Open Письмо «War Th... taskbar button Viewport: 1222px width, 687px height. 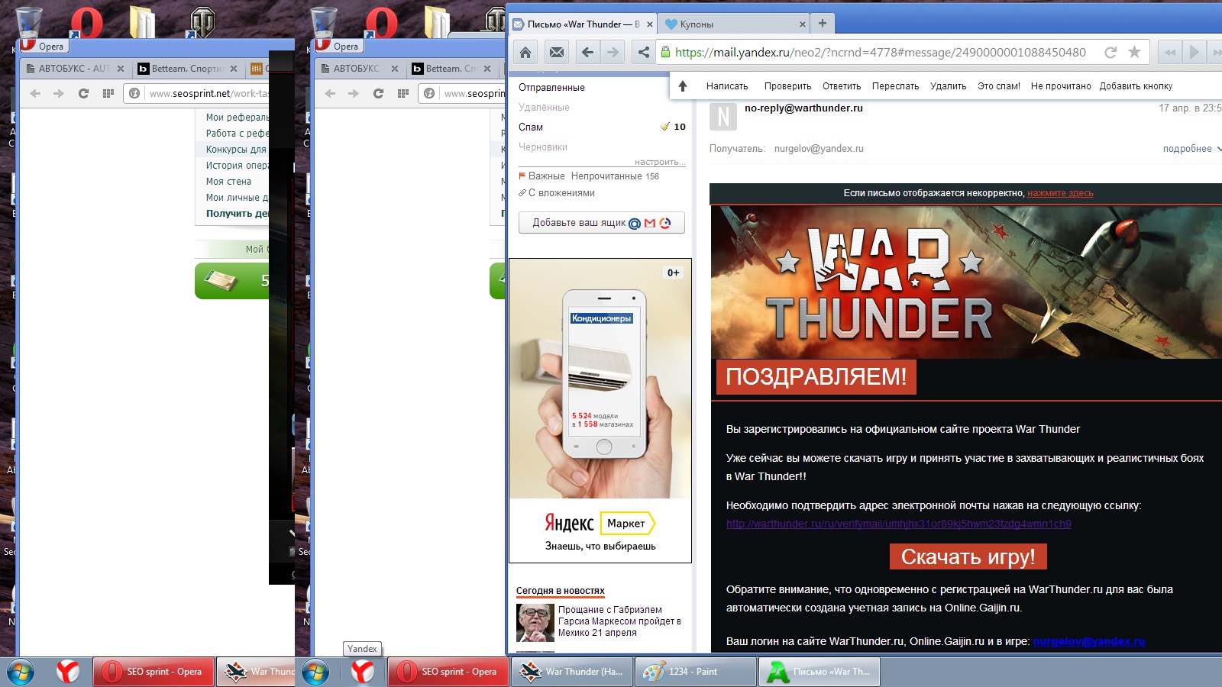[x=820, y=672]
